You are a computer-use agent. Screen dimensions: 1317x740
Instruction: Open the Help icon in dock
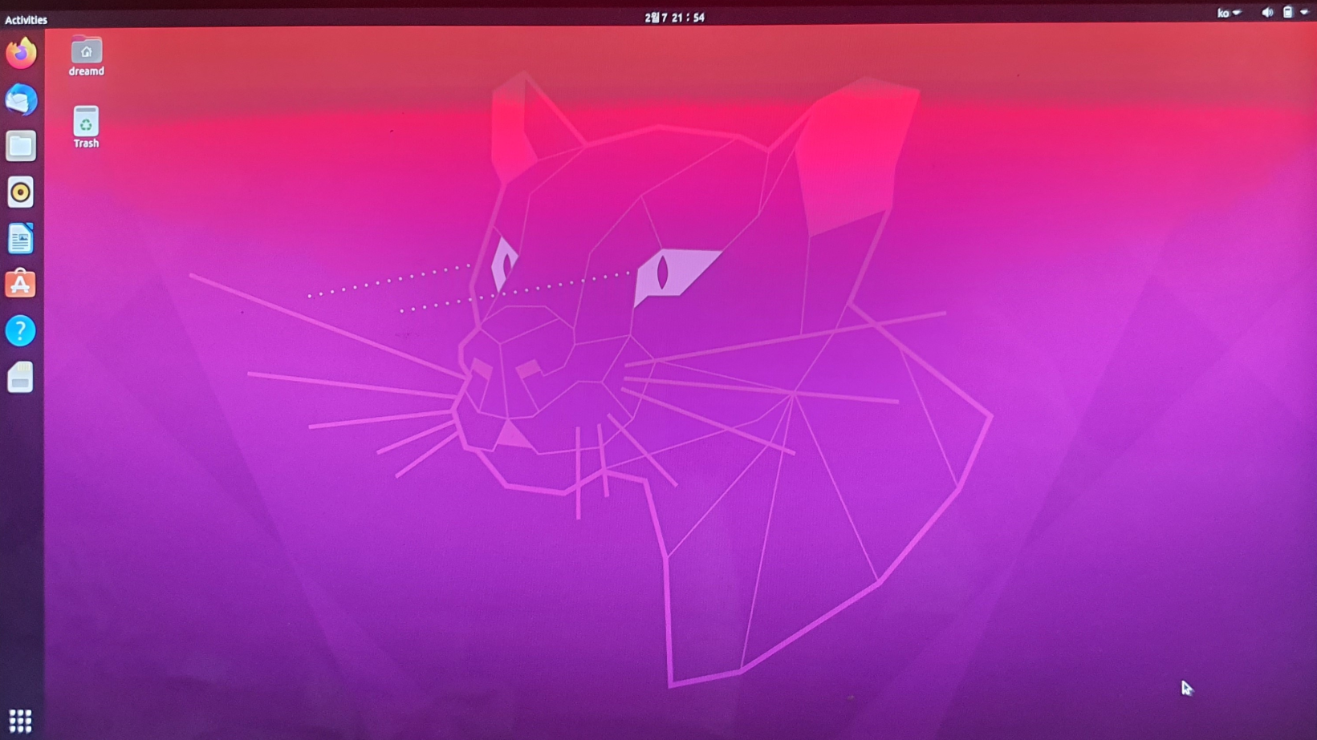pyautogui.click(x=21, y=330)
